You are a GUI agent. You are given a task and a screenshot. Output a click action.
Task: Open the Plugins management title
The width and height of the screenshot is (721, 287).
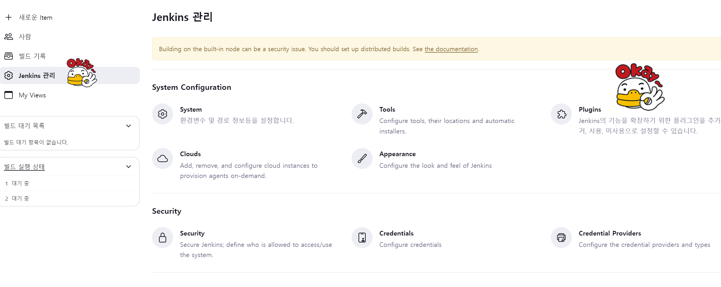point(590,110)
